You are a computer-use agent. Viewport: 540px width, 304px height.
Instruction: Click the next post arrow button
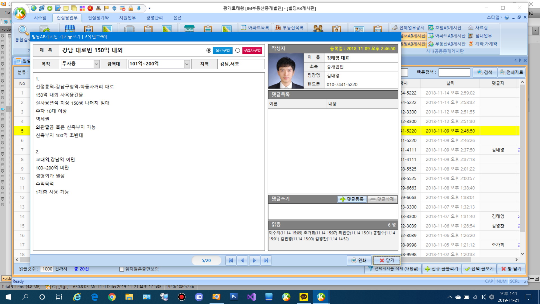(x=254, y=260)
